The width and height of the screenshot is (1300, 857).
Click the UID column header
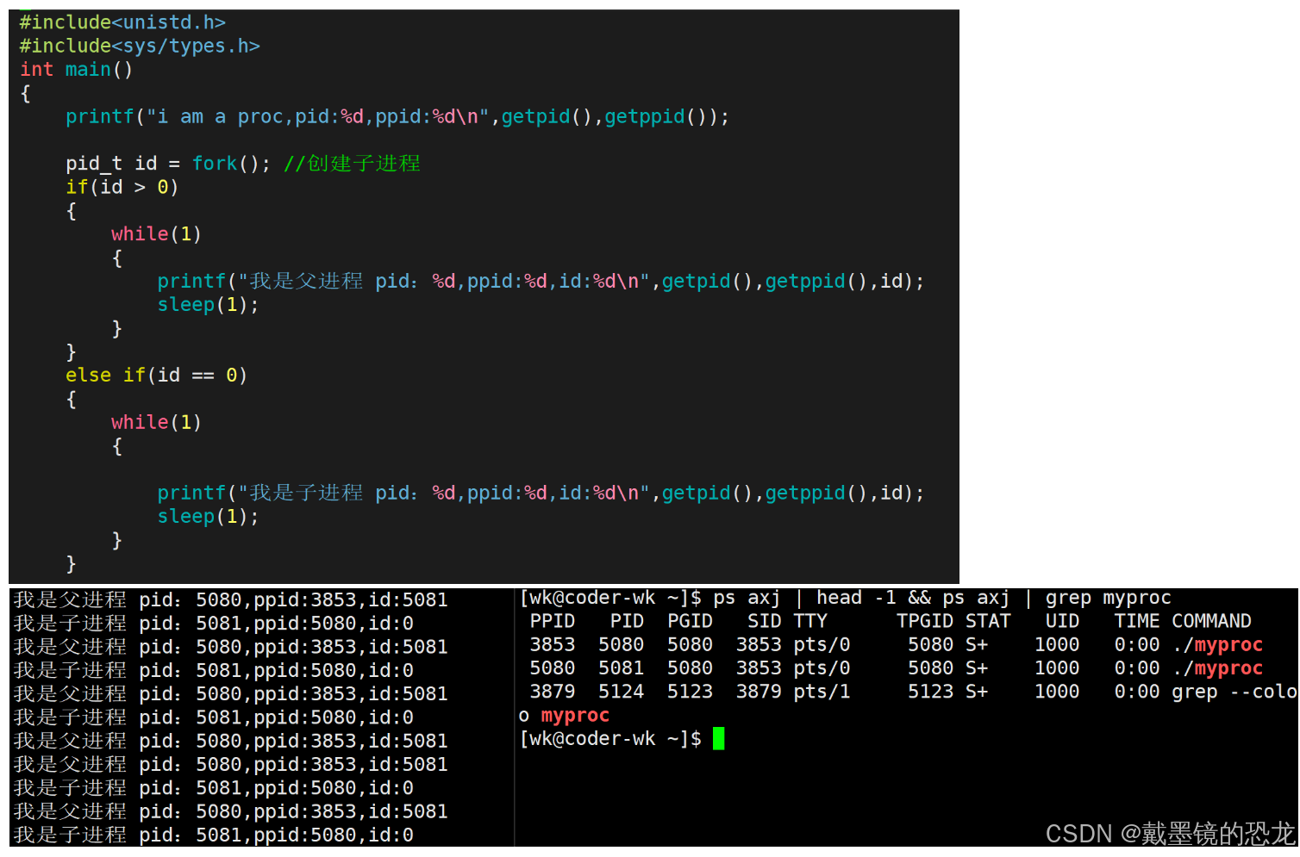click(1062, 622)
